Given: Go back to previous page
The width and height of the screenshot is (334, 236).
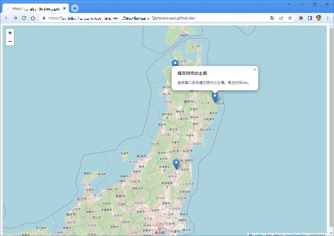Looking at the screenshot, I should click(x=6, y=18).
